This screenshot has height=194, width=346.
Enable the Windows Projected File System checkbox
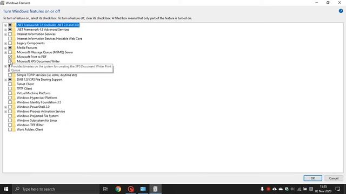click(x=10, y=116)
